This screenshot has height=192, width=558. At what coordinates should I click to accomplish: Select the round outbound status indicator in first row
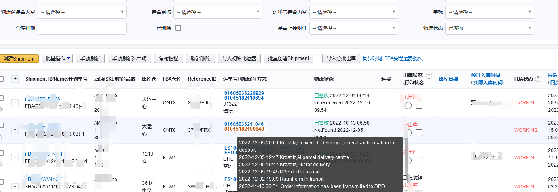click(408, 105)
